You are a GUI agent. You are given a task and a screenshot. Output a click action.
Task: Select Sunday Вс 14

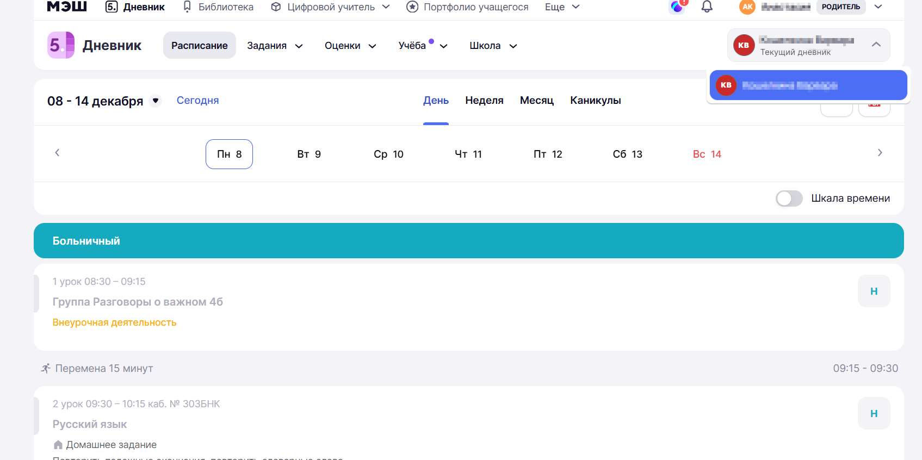point(707,154)
